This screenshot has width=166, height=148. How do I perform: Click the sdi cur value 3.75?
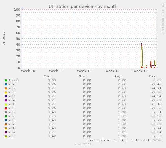[52, 116]
